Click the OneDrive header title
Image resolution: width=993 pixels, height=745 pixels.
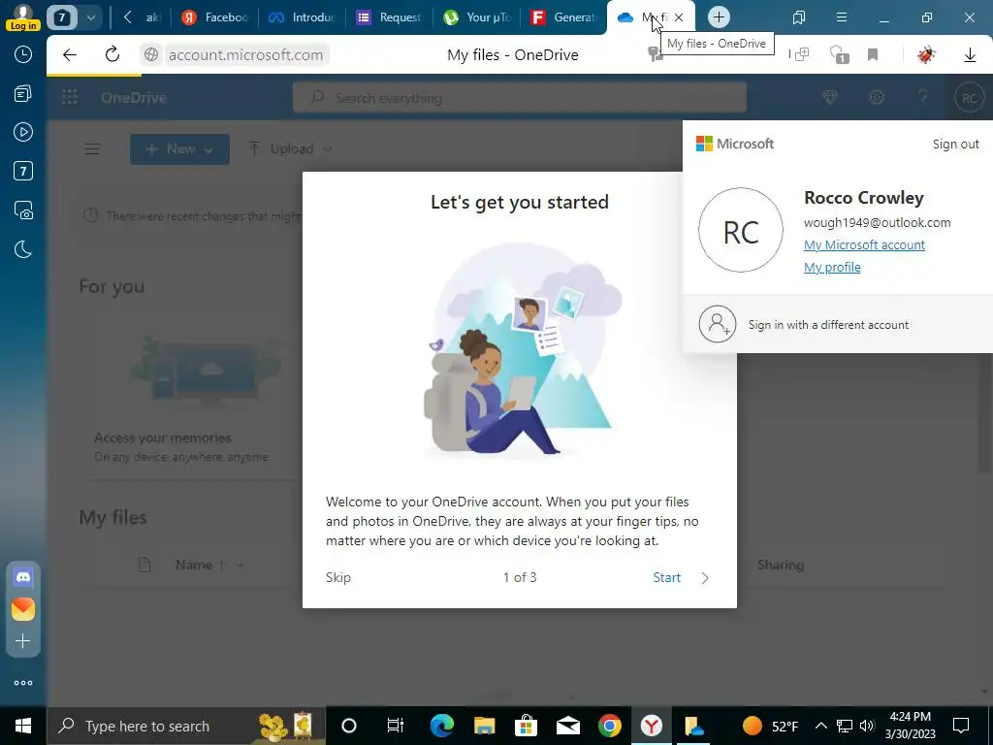pyautogui.click(x=134, y=98)
